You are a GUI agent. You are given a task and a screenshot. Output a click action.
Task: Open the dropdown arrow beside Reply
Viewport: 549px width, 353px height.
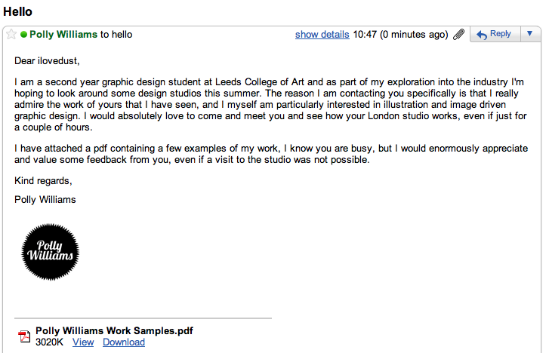[529, 34]
